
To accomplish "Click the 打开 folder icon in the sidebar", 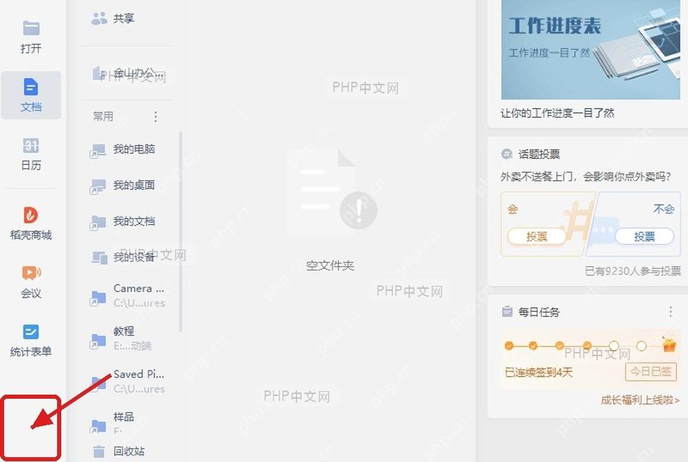I will (31, 28).
